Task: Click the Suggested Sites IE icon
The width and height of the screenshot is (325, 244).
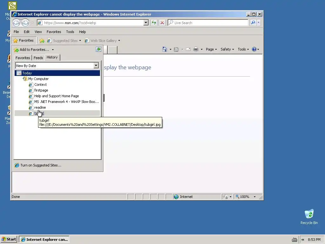Action: coord(49,41)
